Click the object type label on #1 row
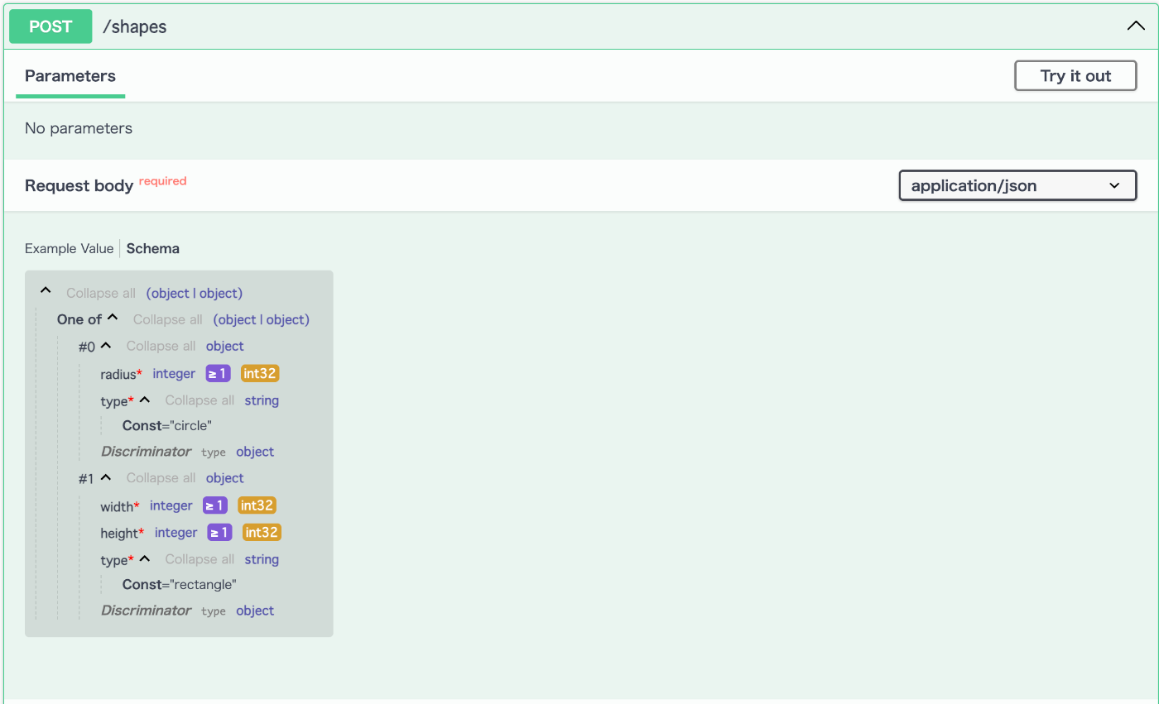 pos(225,478)
